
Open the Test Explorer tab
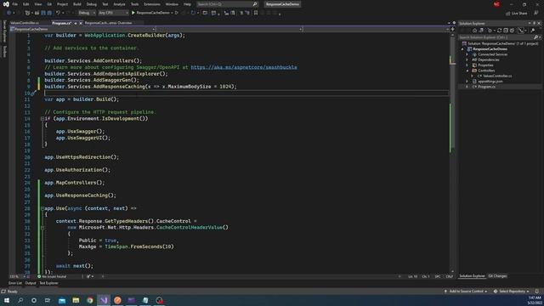[48, 283]
